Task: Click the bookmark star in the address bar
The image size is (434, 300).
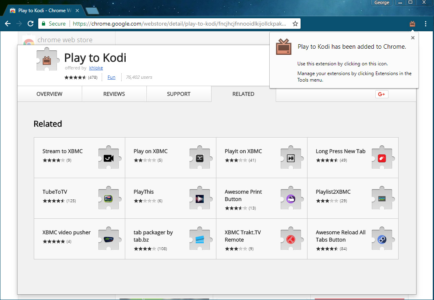Action: tap(295, 24)
